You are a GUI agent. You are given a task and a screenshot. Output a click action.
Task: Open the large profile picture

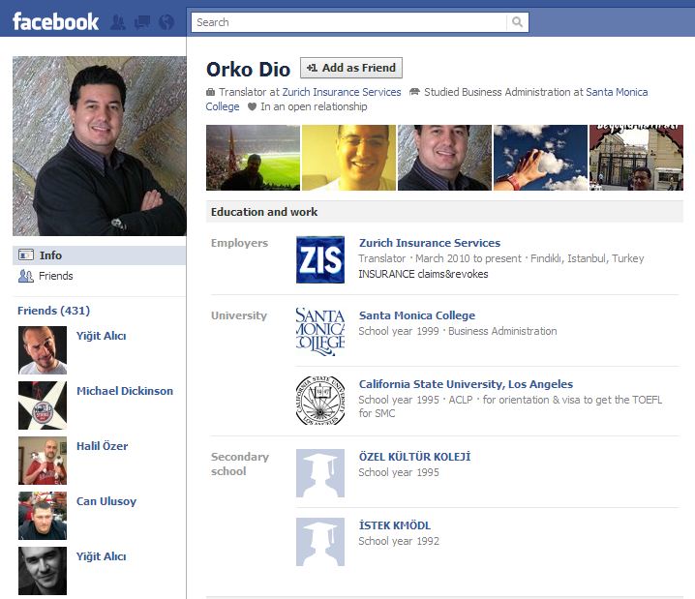click(100, 146)
